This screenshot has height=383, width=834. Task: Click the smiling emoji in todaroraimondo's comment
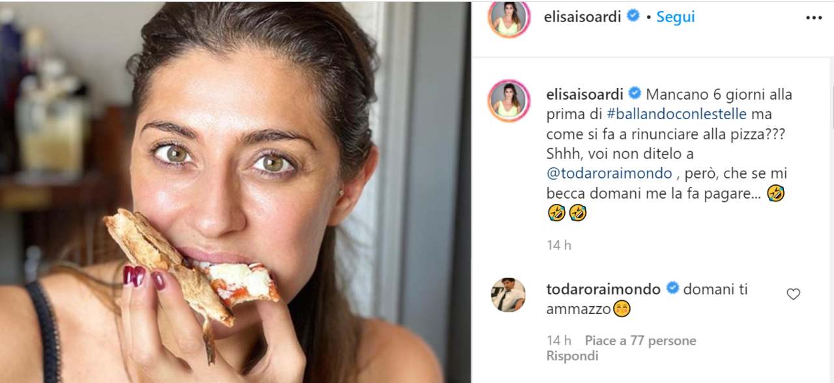coord(621,309)
